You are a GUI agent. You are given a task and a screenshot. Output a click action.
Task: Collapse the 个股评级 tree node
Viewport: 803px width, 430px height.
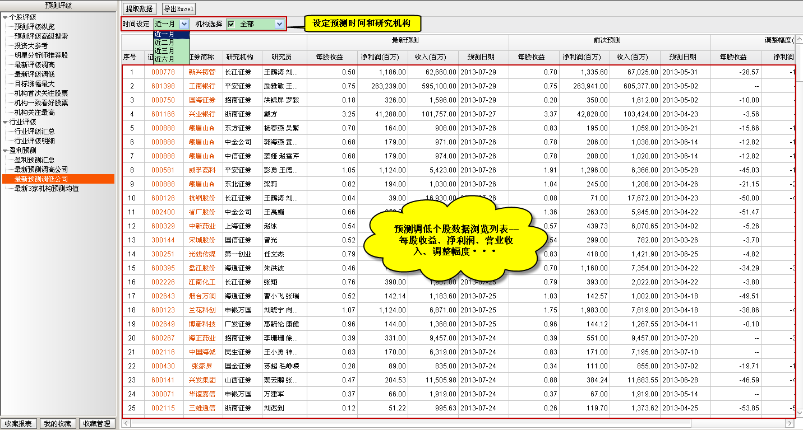(5, 17)
